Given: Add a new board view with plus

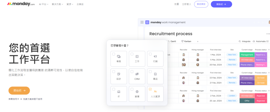Looking at the screenshot, I should pyautogui.click(x=198, y=41).
